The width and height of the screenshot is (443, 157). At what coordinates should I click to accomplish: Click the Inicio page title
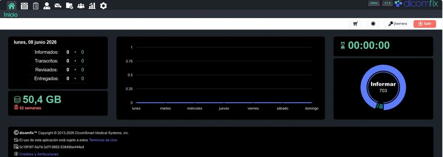point(10,14)
